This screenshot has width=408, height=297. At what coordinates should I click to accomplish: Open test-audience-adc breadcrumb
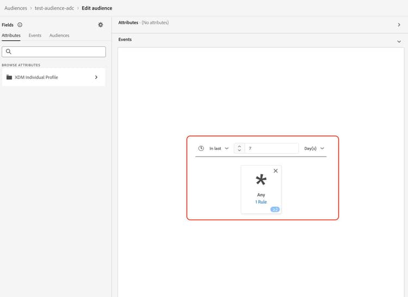tap(54, 8)
